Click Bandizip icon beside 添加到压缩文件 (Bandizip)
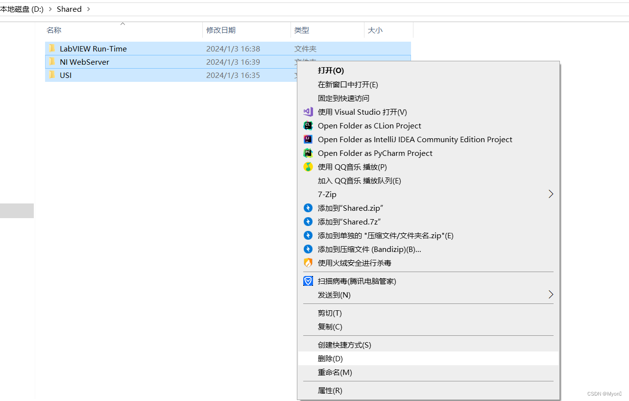 point(308,249)
